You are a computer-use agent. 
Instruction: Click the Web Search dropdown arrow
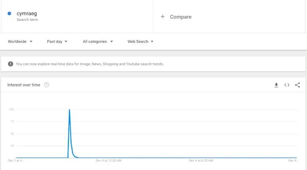click(x=152, y=42)
